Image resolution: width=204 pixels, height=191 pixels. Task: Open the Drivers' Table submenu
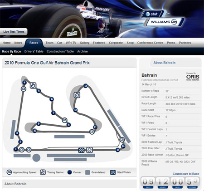[34, 51]
